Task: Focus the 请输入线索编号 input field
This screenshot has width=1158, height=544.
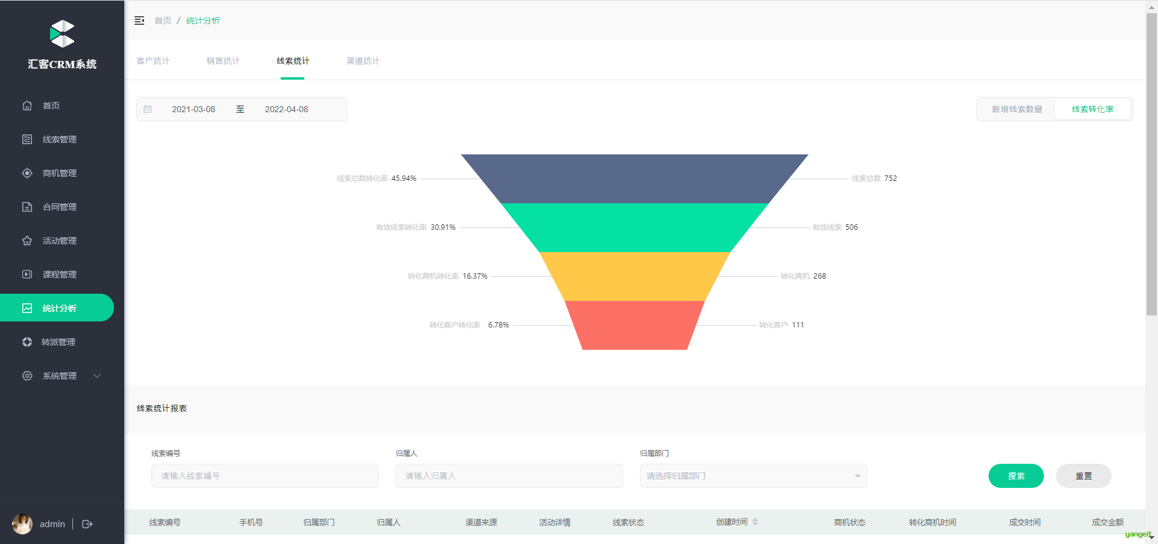Action: (265, 476)
